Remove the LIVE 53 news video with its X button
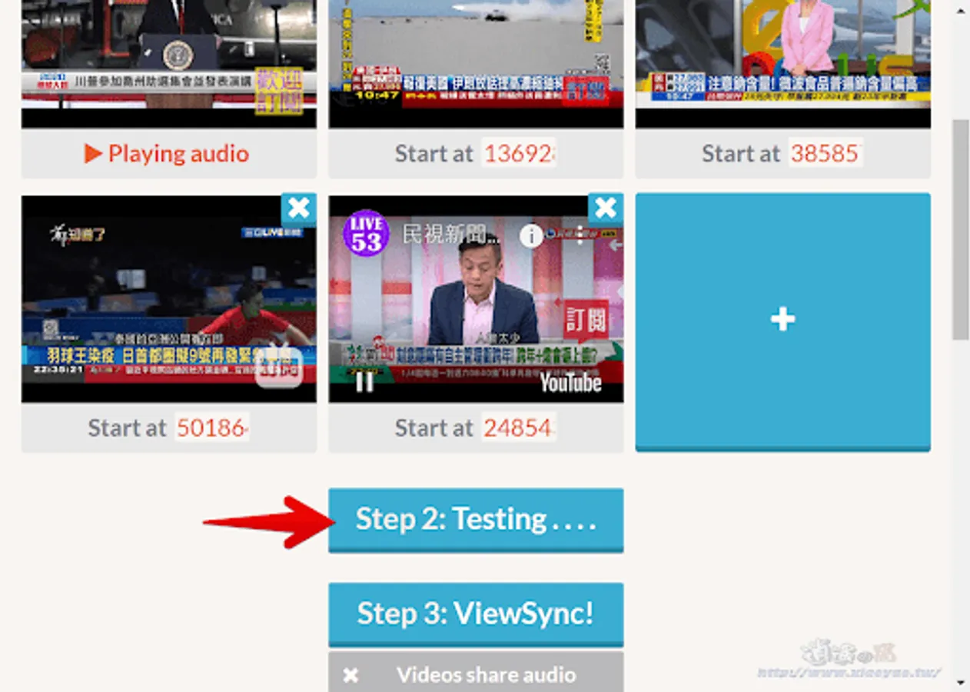The width and height of the screenshot is (970, 692). click(x=606, y=208)
